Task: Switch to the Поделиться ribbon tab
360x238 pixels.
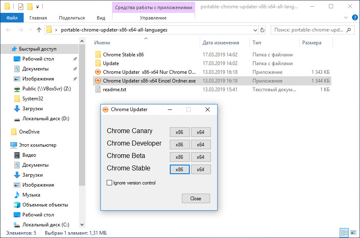Action: click(72, 18)
